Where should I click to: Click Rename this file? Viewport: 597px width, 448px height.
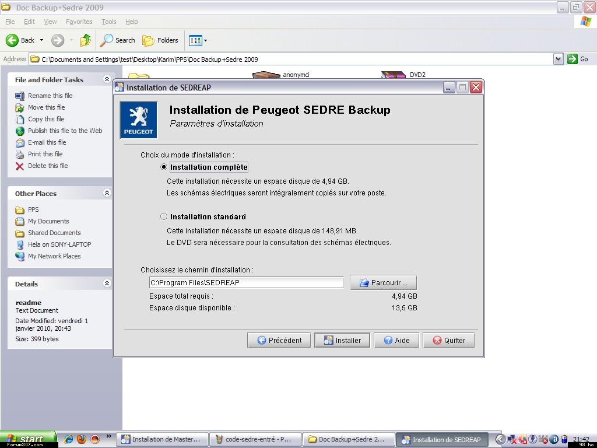pyautogui.click(x=44, y=96)
